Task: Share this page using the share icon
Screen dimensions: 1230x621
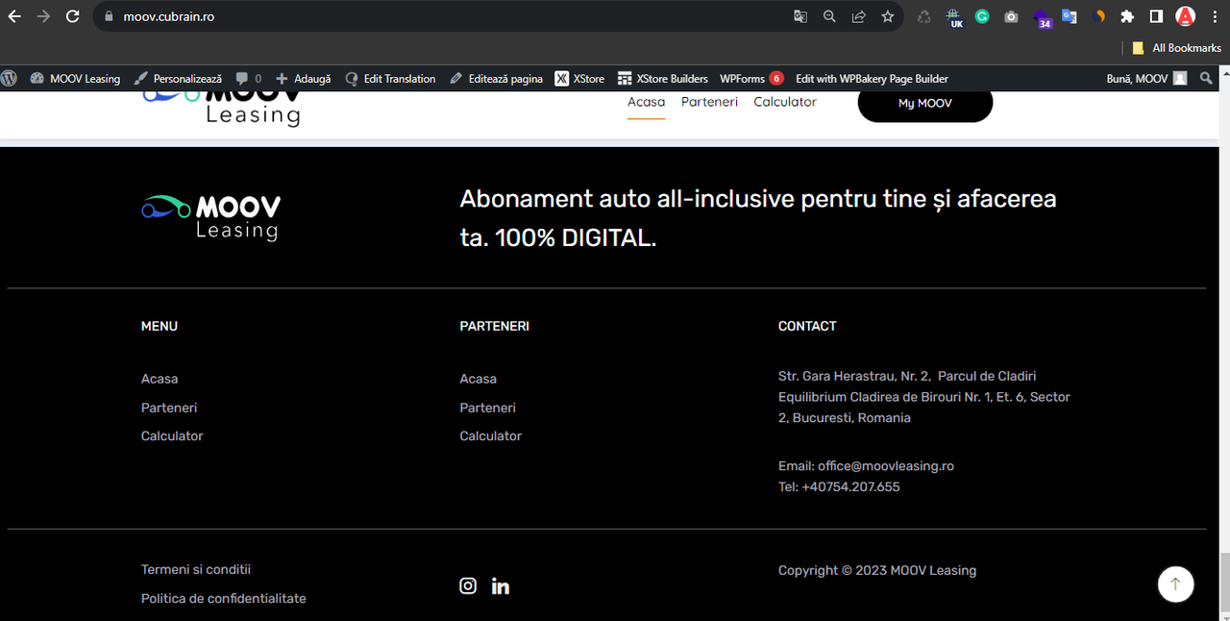Action: click(858, 16)
